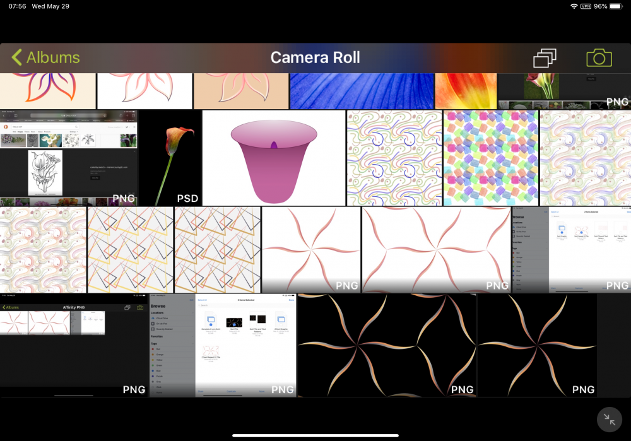Tap the stacked rectangles multi-select icon
This screenshot has width=631, height=441.
(x=545, y=59)
